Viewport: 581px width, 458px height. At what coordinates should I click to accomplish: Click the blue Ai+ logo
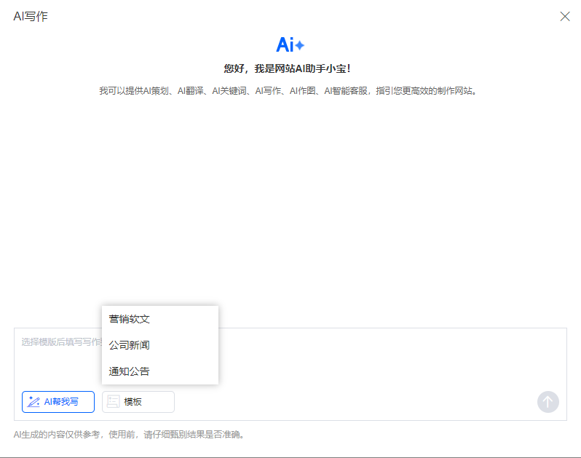[290, 45]
